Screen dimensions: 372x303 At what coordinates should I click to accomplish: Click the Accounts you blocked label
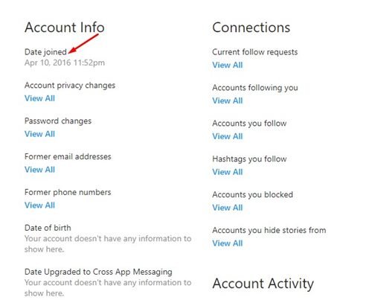pyautogui.click(x=253, y=194)
